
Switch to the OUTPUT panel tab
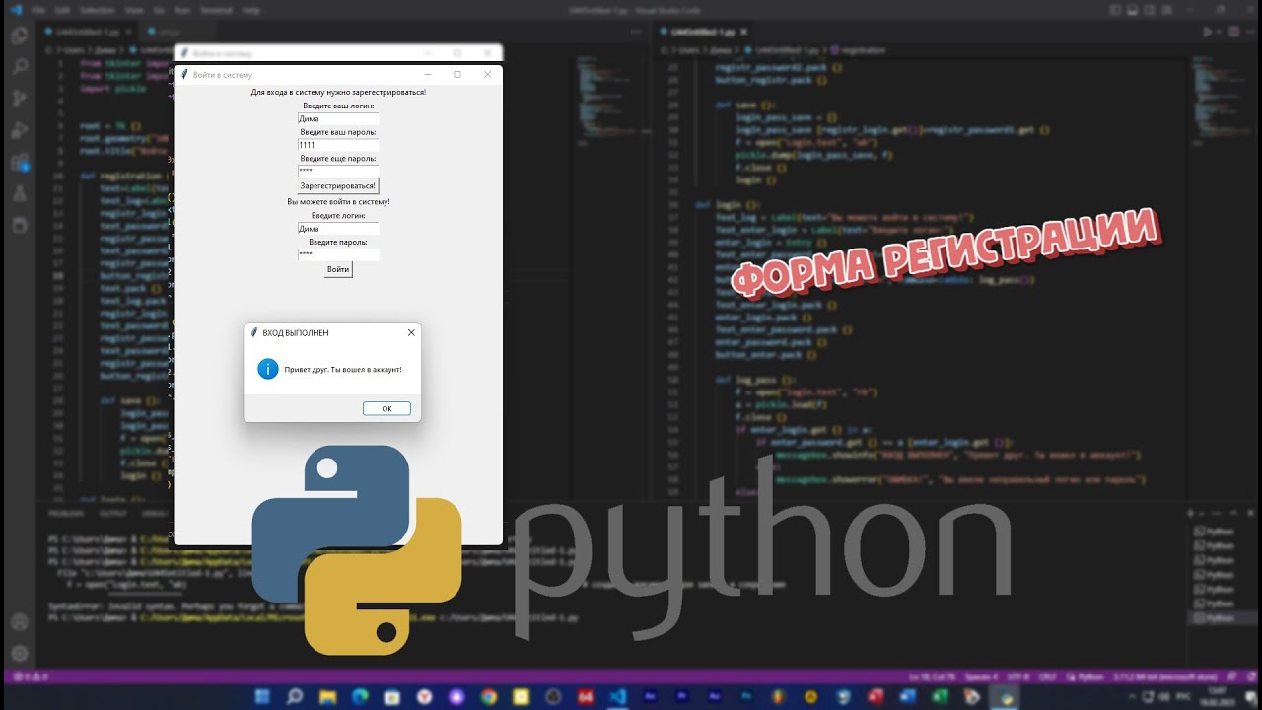tap(113, 514)
